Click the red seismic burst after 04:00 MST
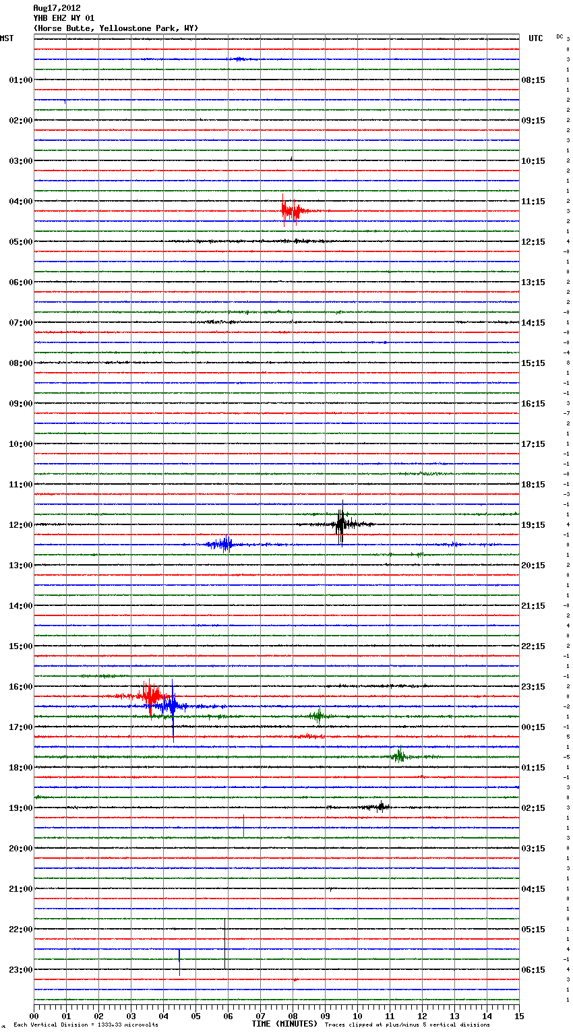 pos(293,211)
